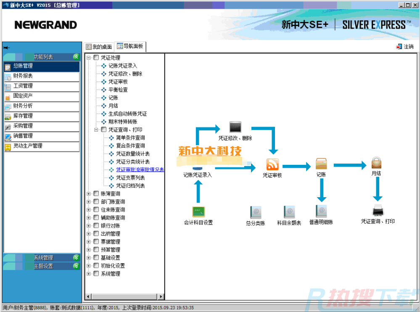Click the 财务报表 module icon
The width and height of the screenshot is (420, 312).
coord(8,77)
